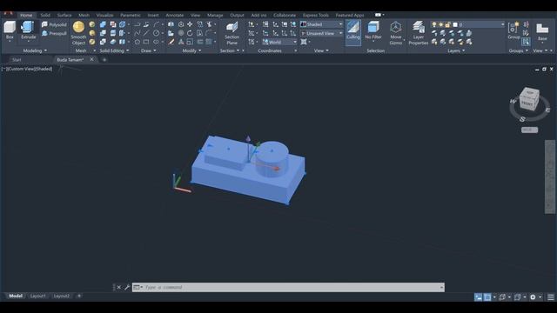Close the command line with X
Screen dimensions: 557x313
(x=119, y=287)
